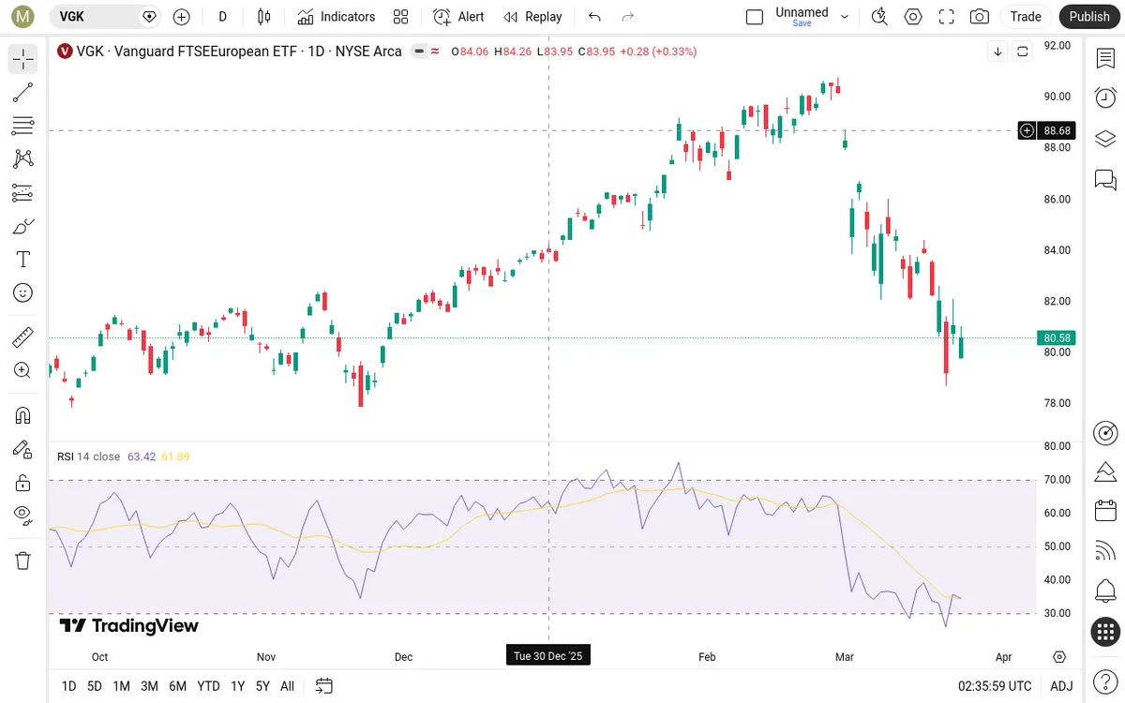Select the YTD time range
Viewport: 1125px width, 703px height.
pyautogui.click(x=208, y=686)
